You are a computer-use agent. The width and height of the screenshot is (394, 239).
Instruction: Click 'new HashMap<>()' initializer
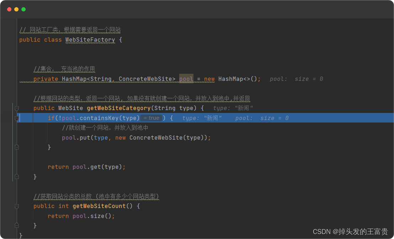[x=230, y=79]
